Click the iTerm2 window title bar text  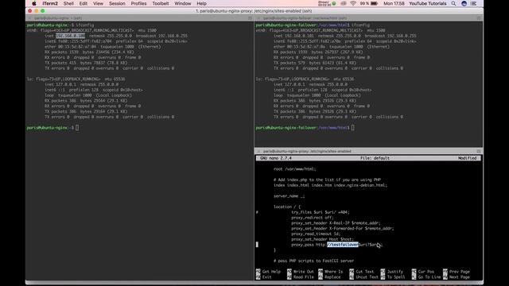pos(254,11)
